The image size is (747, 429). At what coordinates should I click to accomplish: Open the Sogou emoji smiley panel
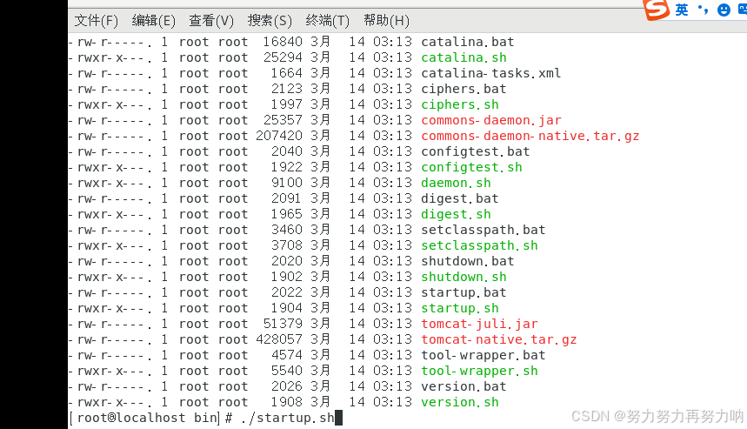click(x=724, y=10)
